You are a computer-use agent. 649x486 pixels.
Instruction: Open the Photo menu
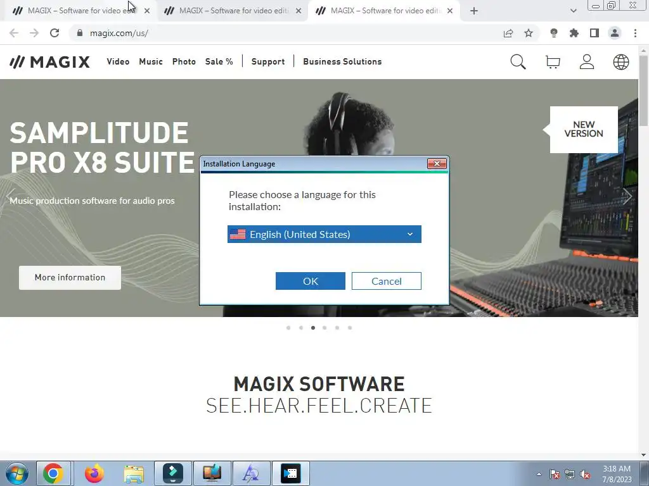(x=184, y=61)
